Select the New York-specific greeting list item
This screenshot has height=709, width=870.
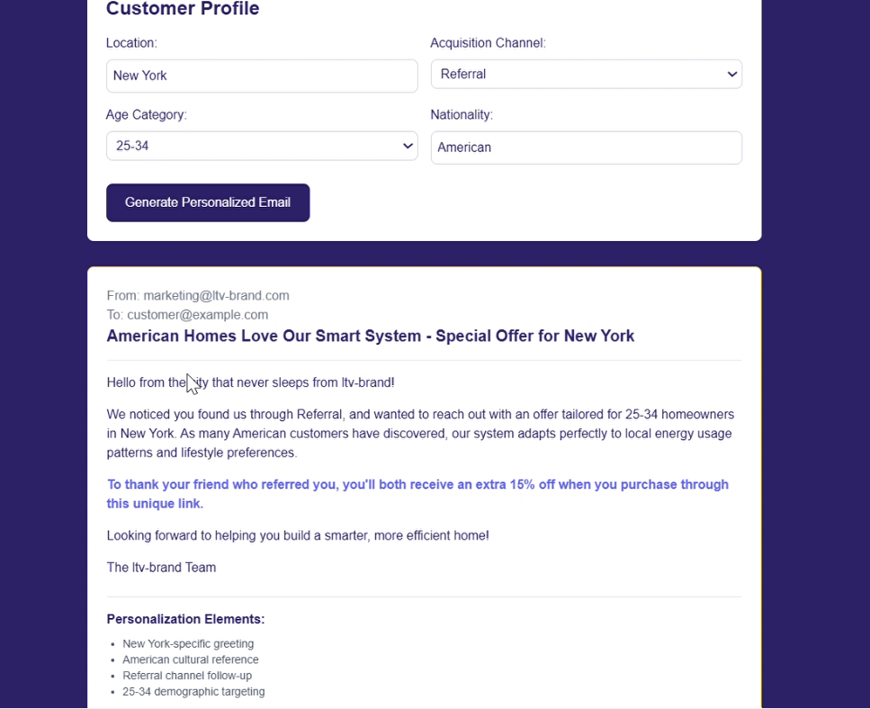(x=188, y=644)
